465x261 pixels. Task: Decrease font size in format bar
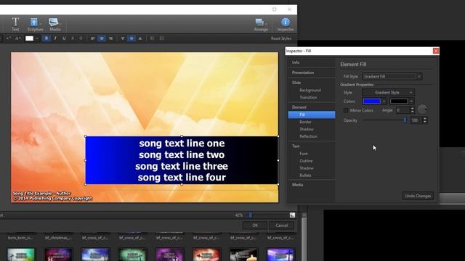point(9,38)
